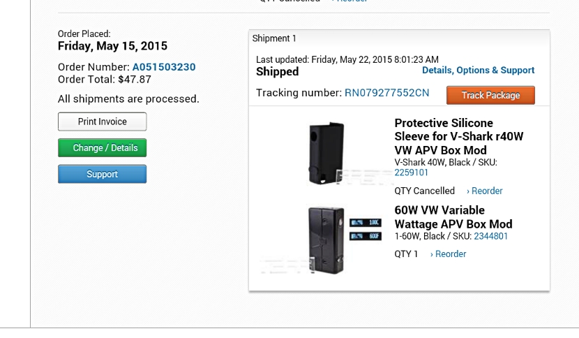Open Details, Options & Support link
The height and width of the screenshot is (338, 579).
pos(478,71)
